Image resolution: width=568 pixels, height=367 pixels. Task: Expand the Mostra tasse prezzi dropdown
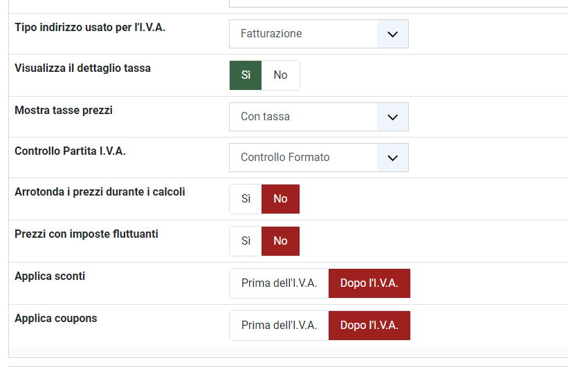coord(304,117)
